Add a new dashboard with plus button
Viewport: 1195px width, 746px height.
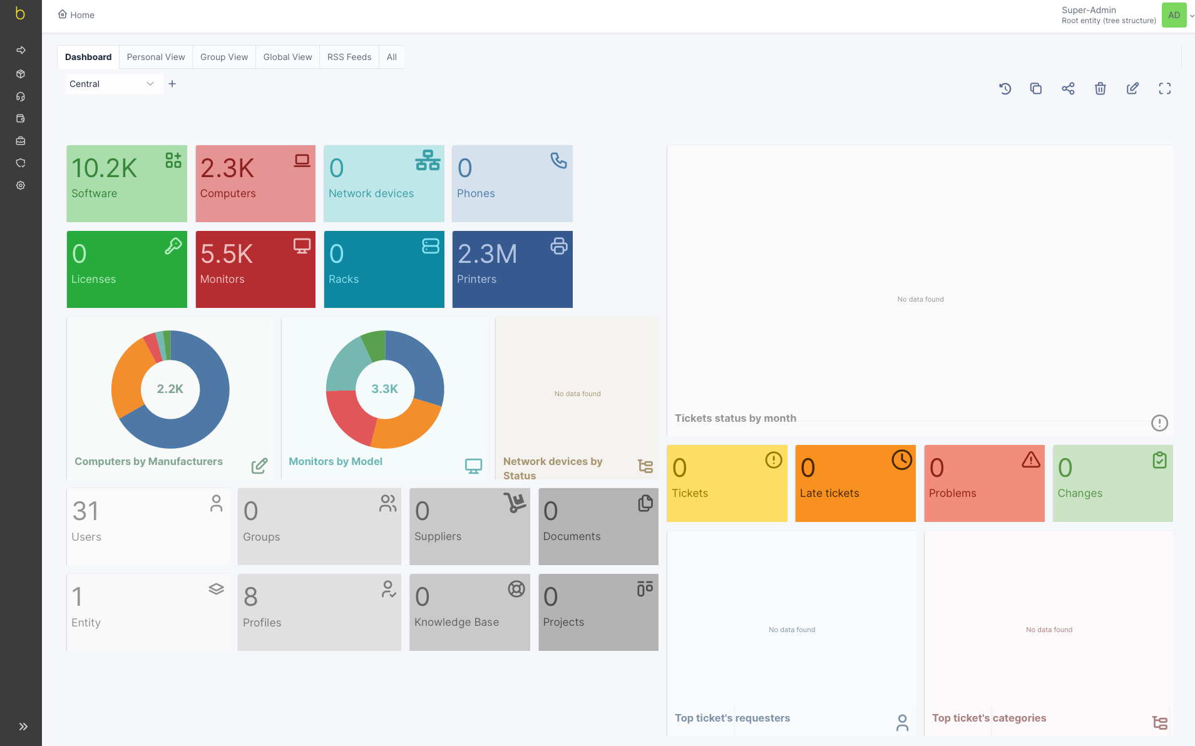click(x=172, y=84)
